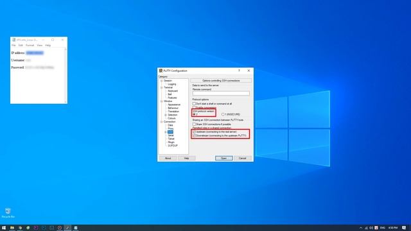The width and height of the screenshot is (411, 231).
Task: Click the PuTTY title bar icon
Action: click(161, 71)
